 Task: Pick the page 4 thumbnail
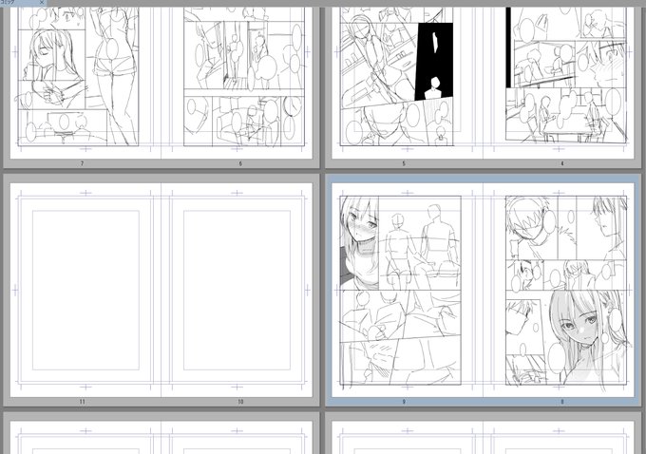559,83
